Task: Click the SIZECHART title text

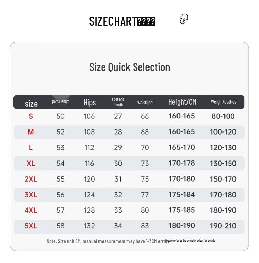Action: pyautogui.click(x=122, y=21)
